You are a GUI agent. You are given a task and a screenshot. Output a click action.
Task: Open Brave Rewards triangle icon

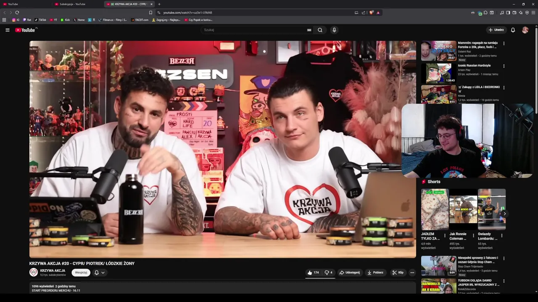click(378, 13)
